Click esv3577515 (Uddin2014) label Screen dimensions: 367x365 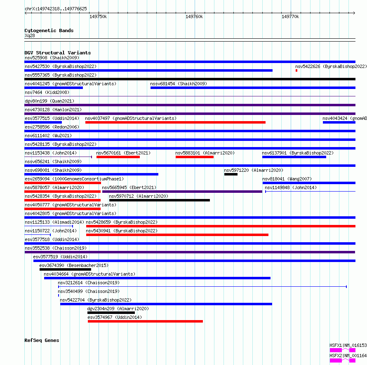pyautogui.click(x=52, y=118)
